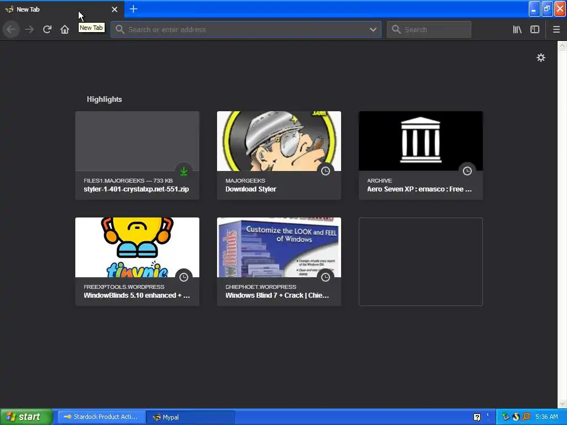The image size is (567, 425).
Task: Reload the current page
Action: (47, 29)
